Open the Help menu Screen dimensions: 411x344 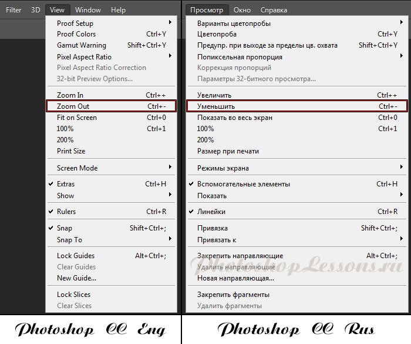point(118,10)
